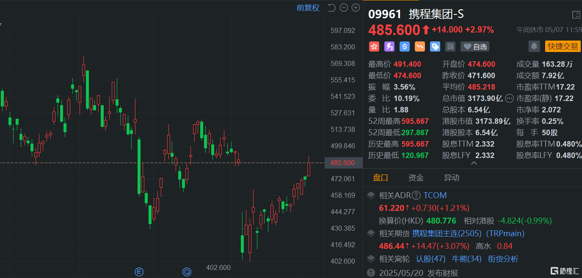Click the layers icon beside 相关期货
Image resolution: width=582 pixels, height=278 pixels.
pyautogui.click(x=371, y=233)
